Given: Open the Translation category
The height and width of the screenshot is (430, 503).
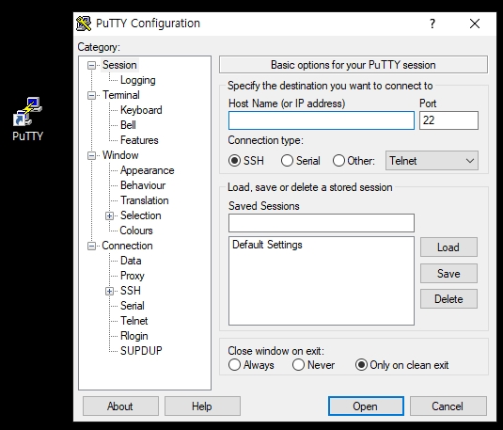Looking at the screenshot, I should click(x=145, y=200).
